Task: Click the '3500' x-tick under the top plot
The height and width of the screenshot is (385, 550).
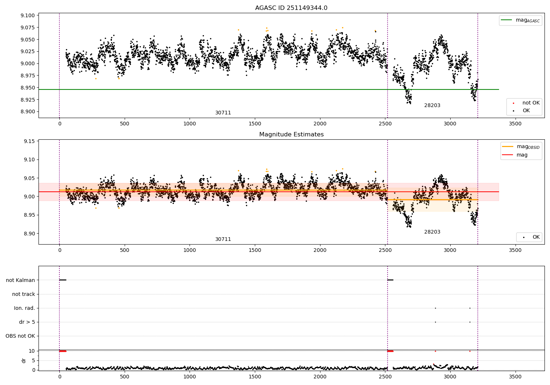Action: [x=515, y=124]
